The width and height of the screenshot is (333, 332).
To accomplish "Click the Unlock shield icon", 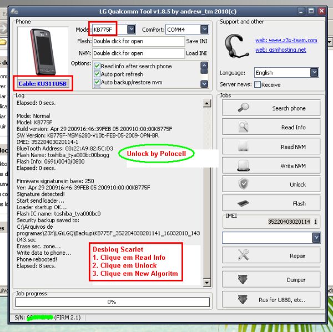I will (x=244, y=184).
